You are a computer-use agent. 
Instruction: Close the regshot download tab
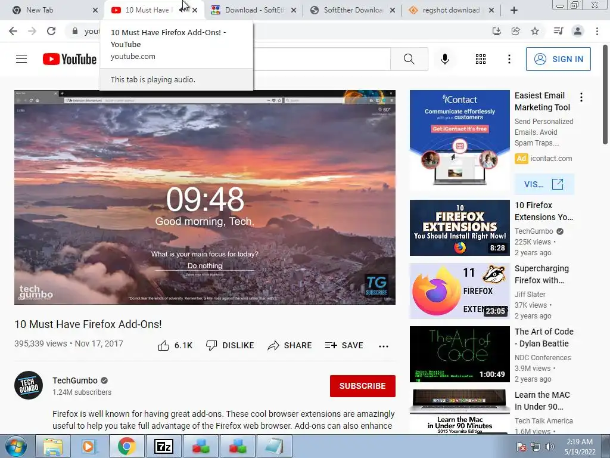[491, 11]
